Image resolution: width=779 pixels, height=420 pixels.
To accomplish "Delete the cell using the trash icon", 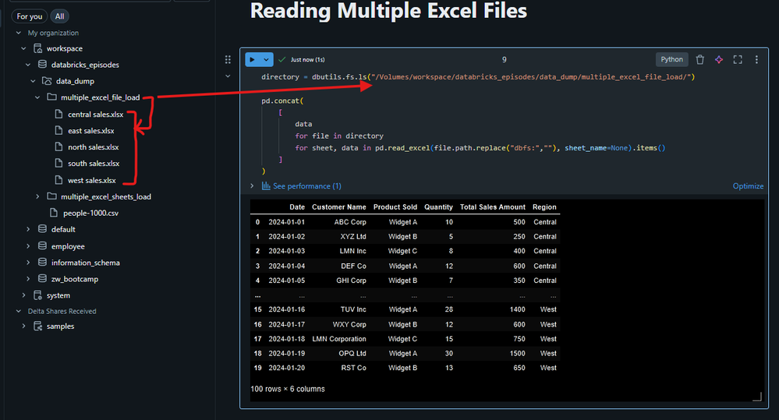I will point(699,59).
